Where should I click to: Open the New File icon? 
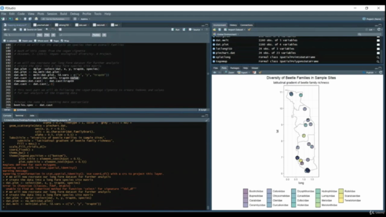click(3, 19)
